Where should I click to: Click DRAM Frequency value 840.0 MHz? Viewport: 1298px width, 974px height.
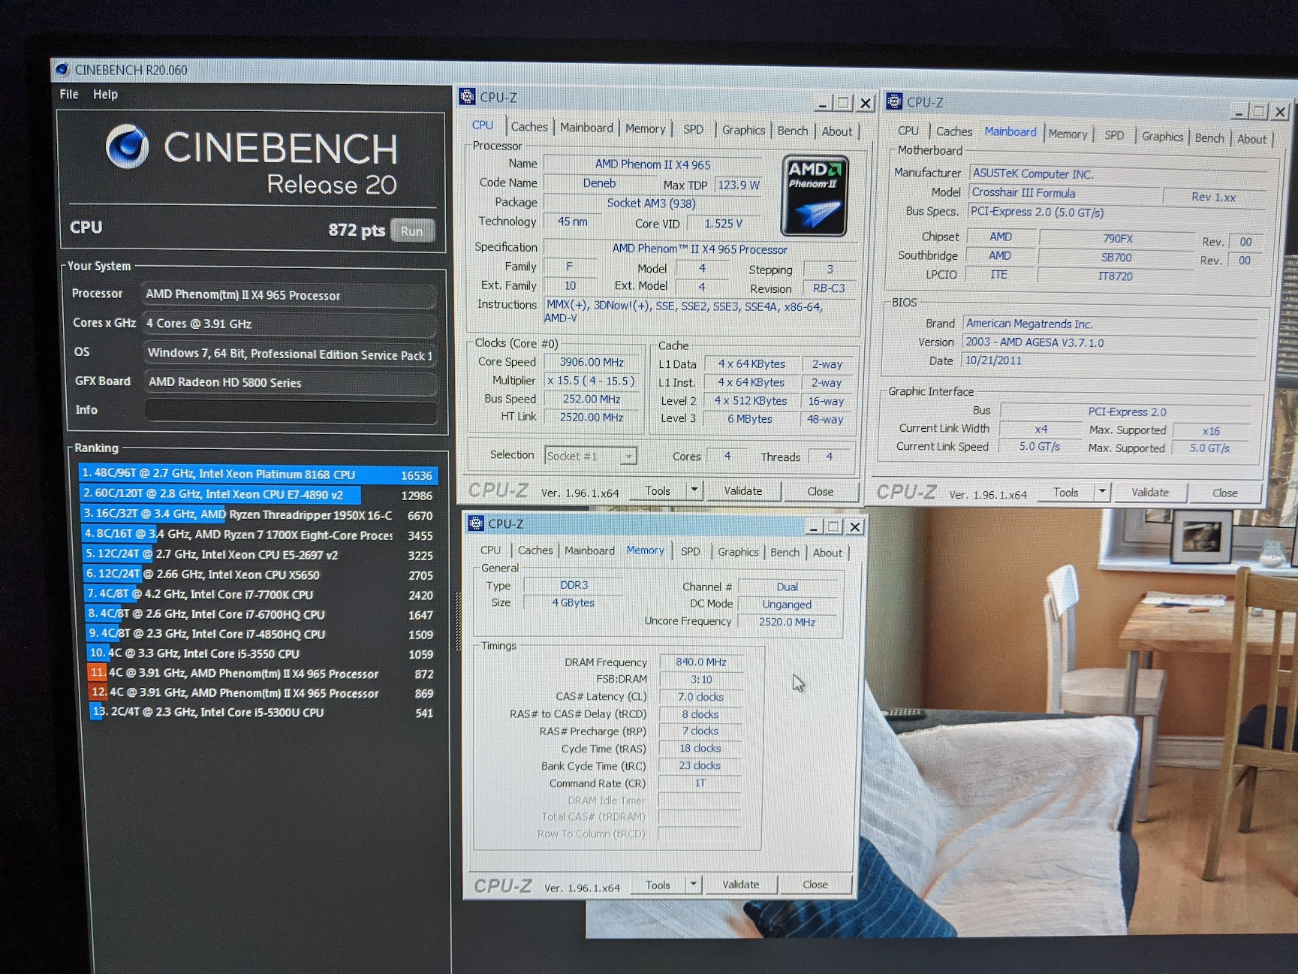coord(700,662)
